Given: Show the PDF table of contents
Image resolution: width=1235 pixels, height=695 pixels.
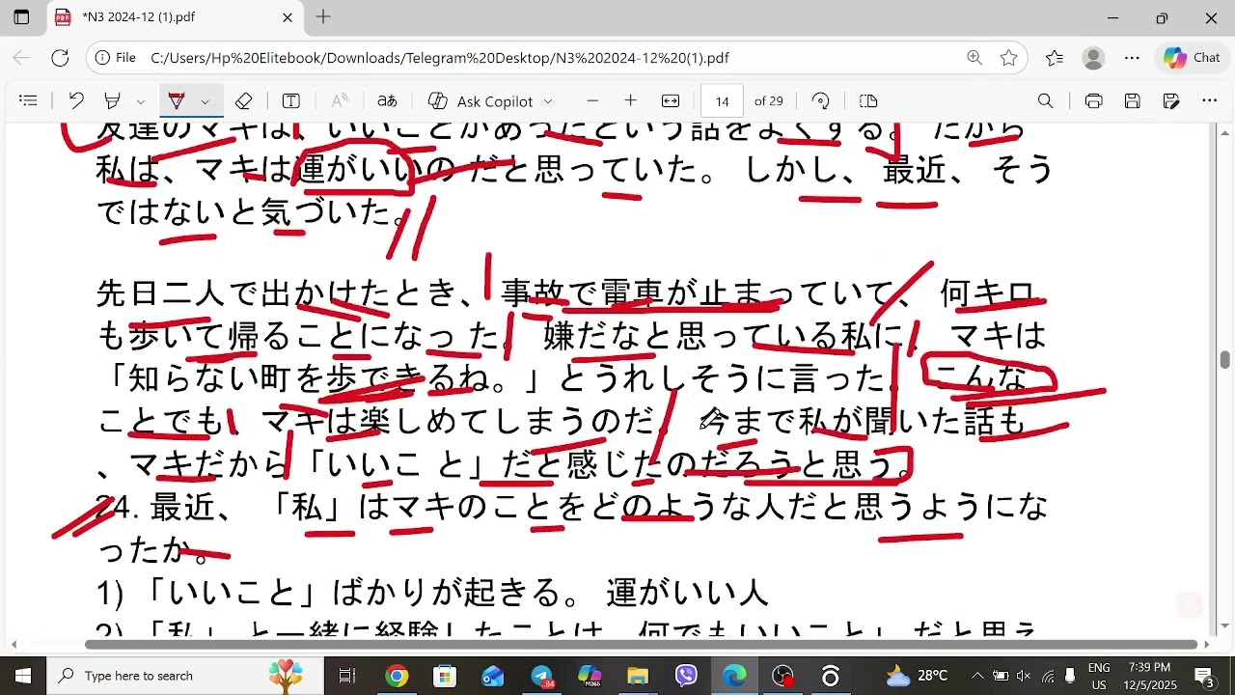Looking at the screenshot, I should point(28,101).
